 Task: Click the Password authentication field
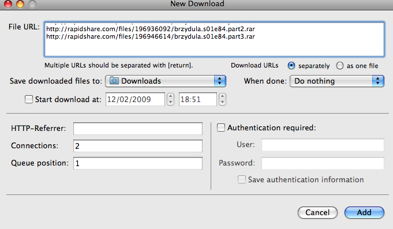coord(323,163)
